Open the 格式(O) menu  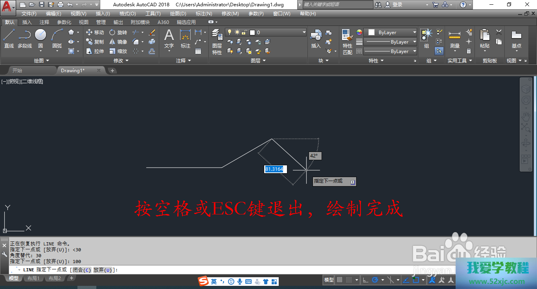click(127, 14)
